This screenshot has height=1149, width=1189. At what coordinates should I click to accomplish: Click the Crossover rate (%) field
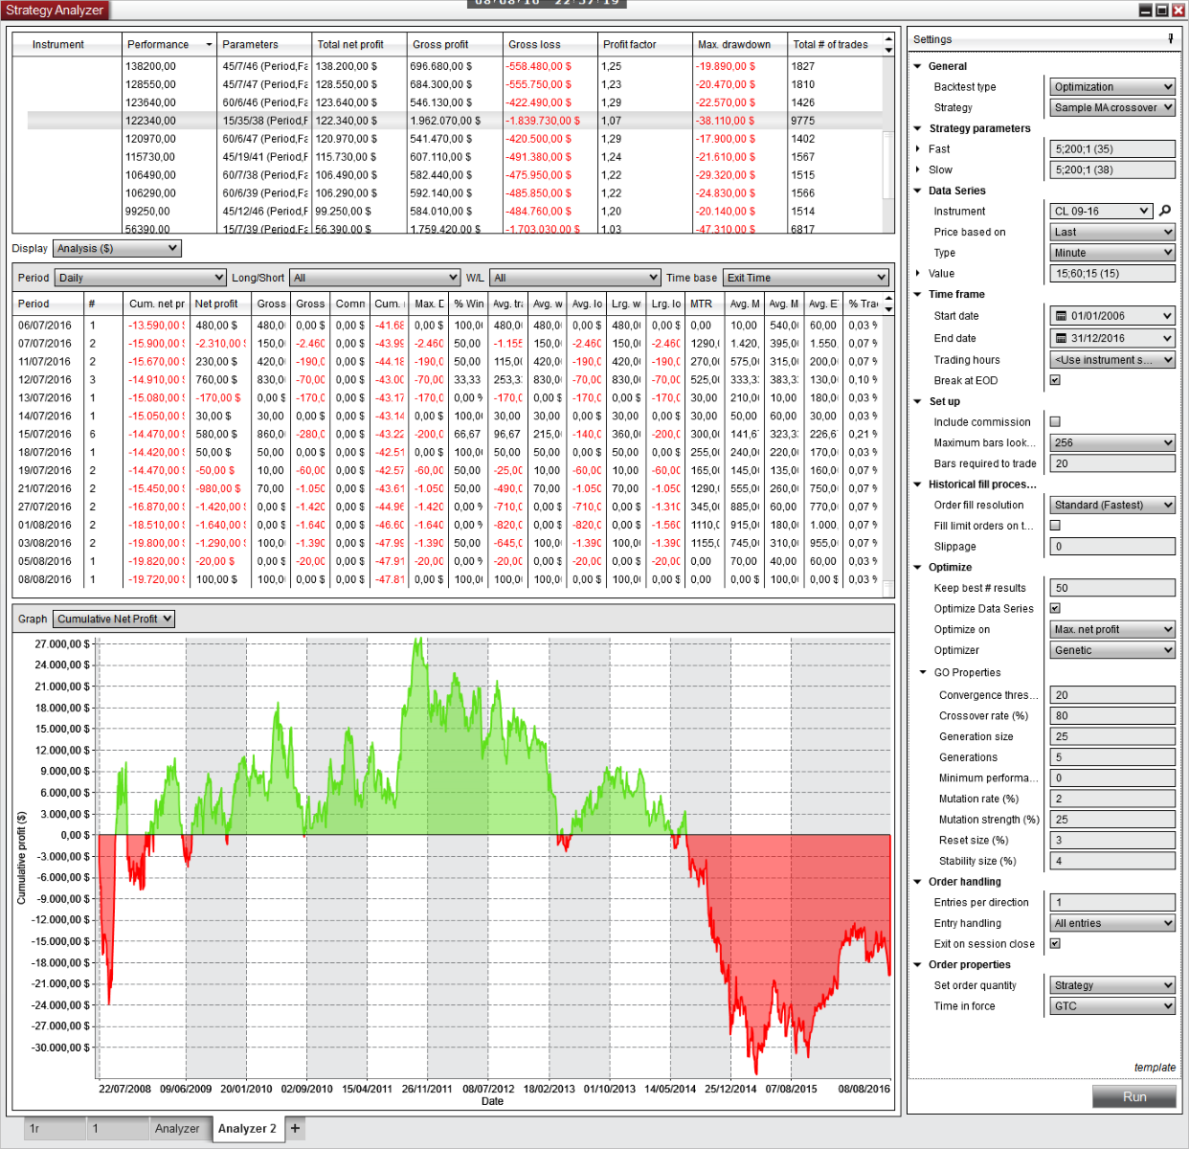[x=1112, y=715]
